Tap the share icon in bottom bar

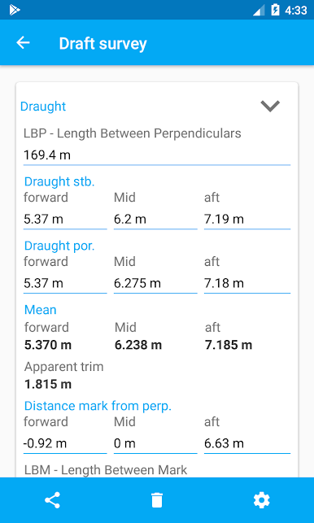point(52,500)
